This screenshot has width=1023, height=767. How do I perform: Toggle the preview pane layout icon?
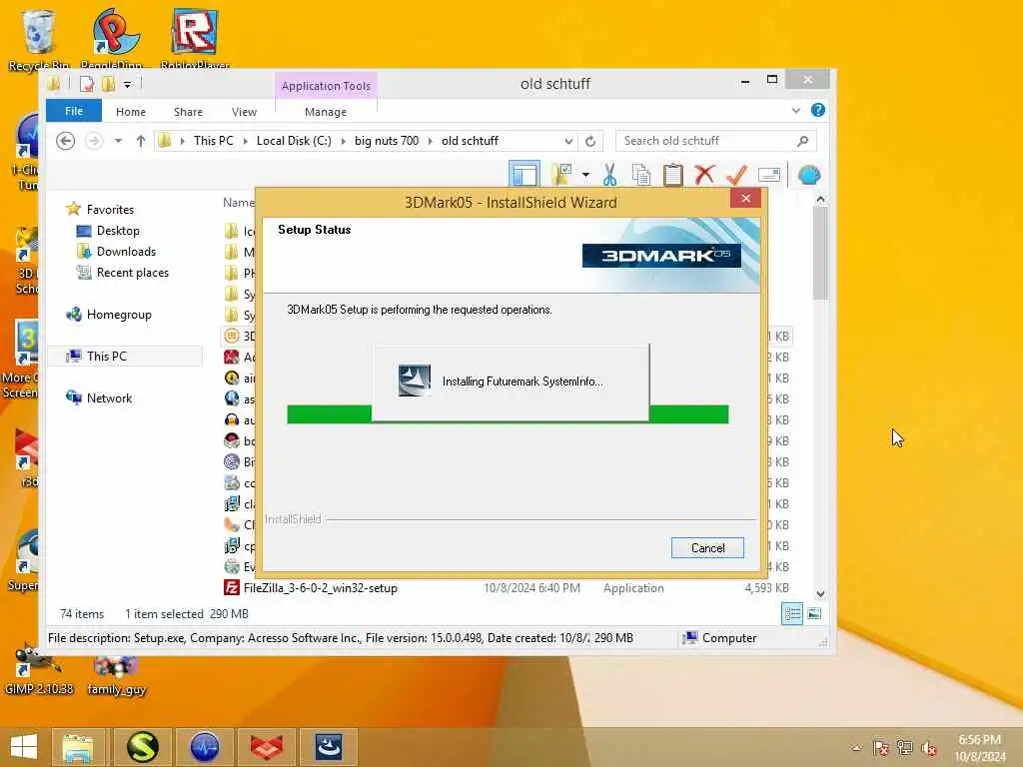click(523, 174)
